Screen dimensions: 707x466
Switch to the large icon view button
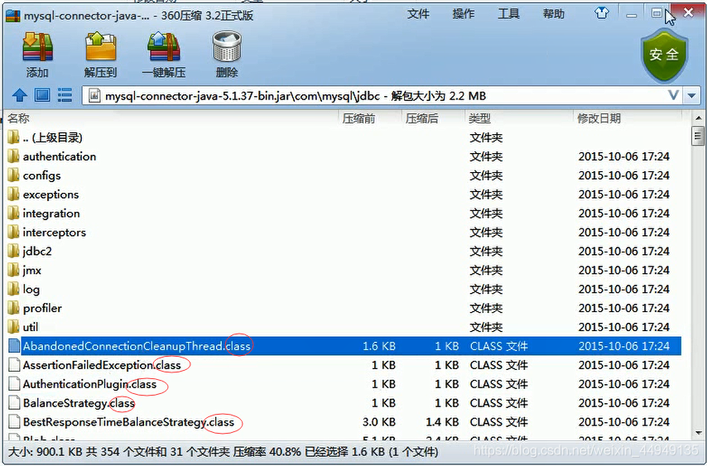click(x=42, y=95)
